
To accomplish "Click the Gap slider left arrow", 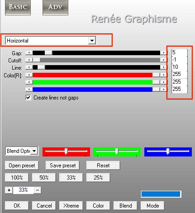I will [29, 53].
